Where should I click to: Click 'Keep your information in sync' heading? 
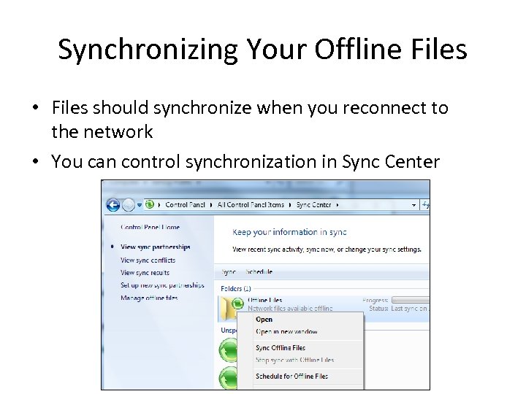coord(289,232)
